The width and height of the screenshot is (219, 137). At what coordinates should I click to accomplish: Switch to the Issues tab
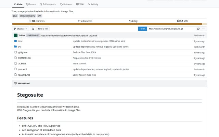point(31,4)
